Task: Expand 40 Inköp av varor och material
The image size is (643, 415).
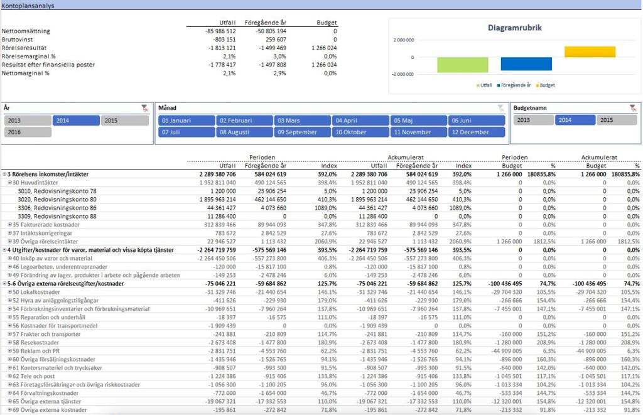Action: pos(10,258)
